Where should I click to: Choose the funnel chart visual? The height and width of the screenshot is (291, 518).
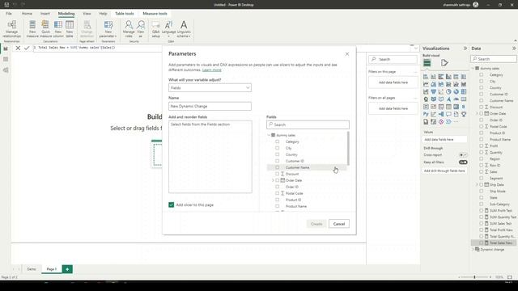tap(434, 91)
